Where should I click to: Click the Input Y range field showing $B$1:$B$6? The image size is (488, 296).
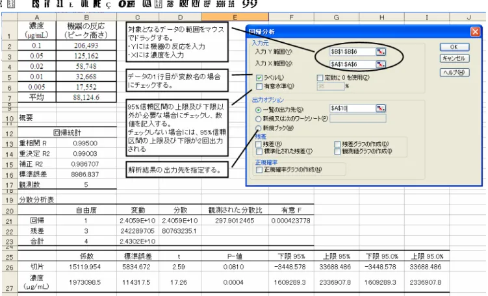point(353,52)
